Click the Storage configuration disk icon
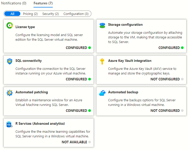 pyautogui.click(x=102, y=26)
